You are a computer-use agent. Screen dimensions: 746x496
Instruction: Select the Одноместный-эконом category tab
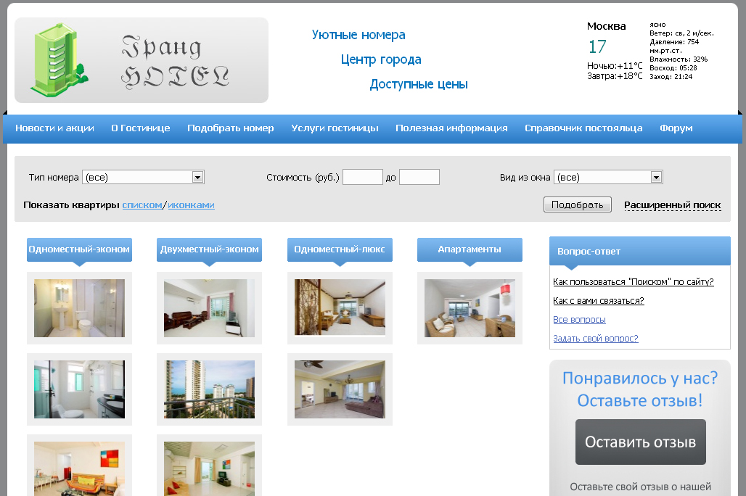(x=79, y=249)
